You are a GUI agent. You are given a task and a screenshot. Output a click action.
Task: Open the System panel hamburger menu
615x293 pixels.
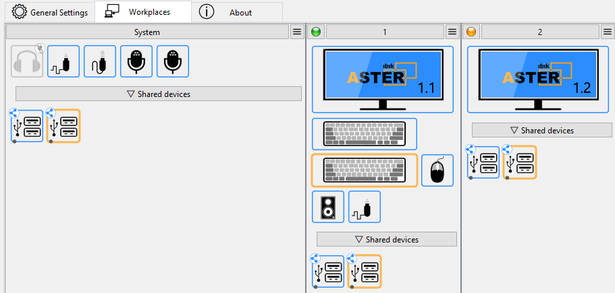click(297, 32)
